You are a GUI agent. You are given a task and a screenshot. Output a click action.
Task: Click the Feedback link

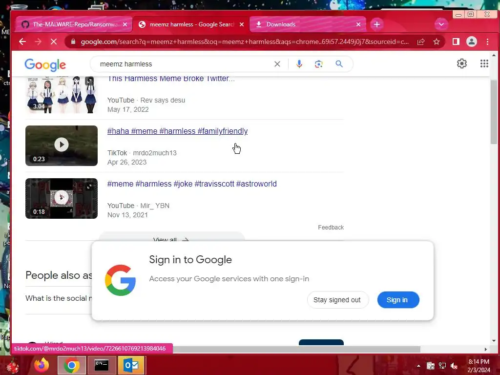pos(331,228)
